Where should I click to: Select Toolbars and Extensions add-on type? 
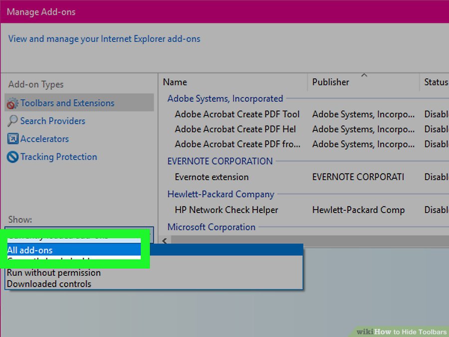coord(79,103)
